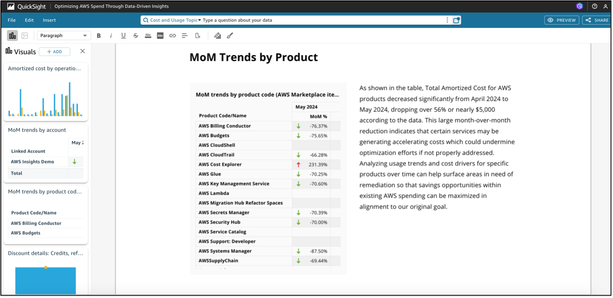Click the AWS Secrets Manager row
This screenshot has width=613, height=298.
(268, 212)
